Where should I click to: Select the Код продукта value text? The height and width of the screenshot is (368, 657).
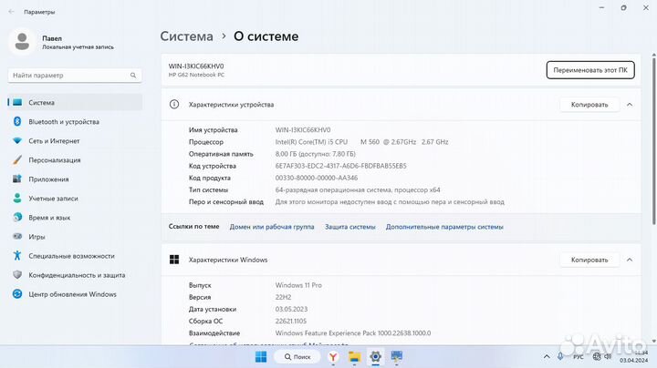(317, 178)
